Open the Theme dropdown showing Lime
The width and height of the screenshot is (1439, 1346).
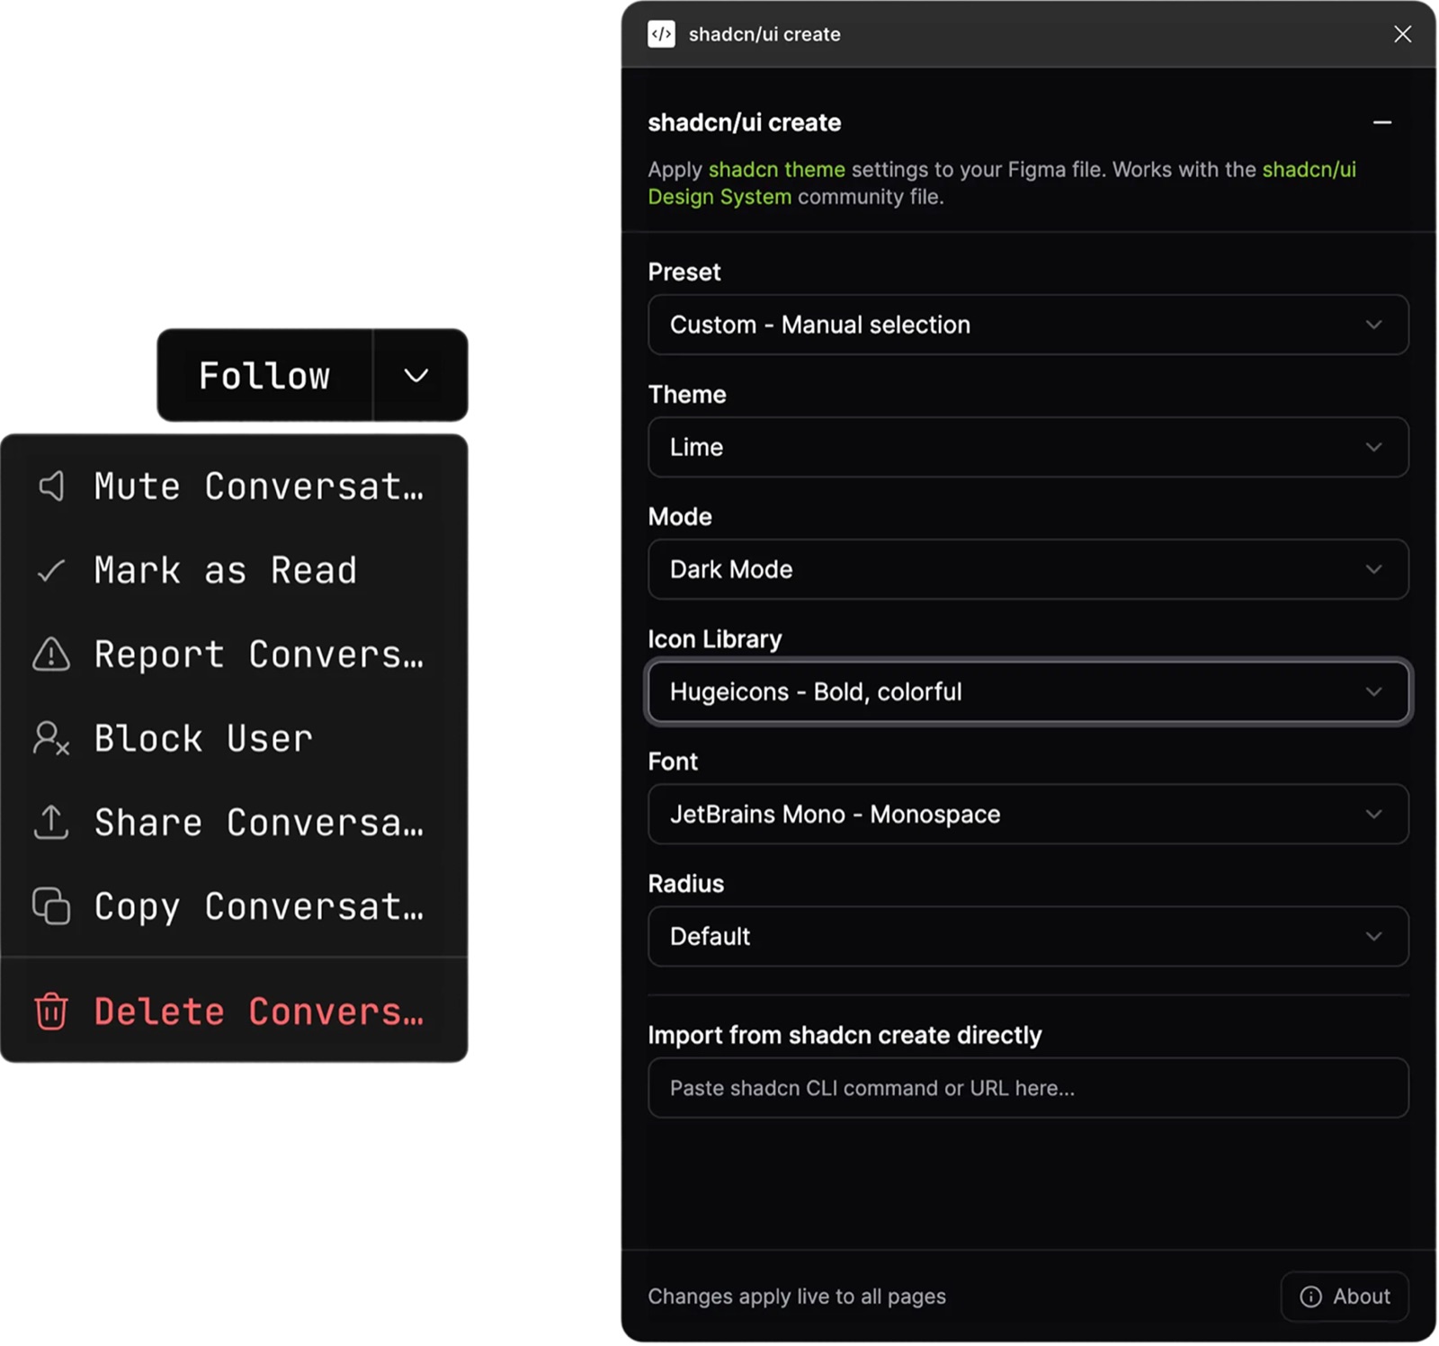1028,447
